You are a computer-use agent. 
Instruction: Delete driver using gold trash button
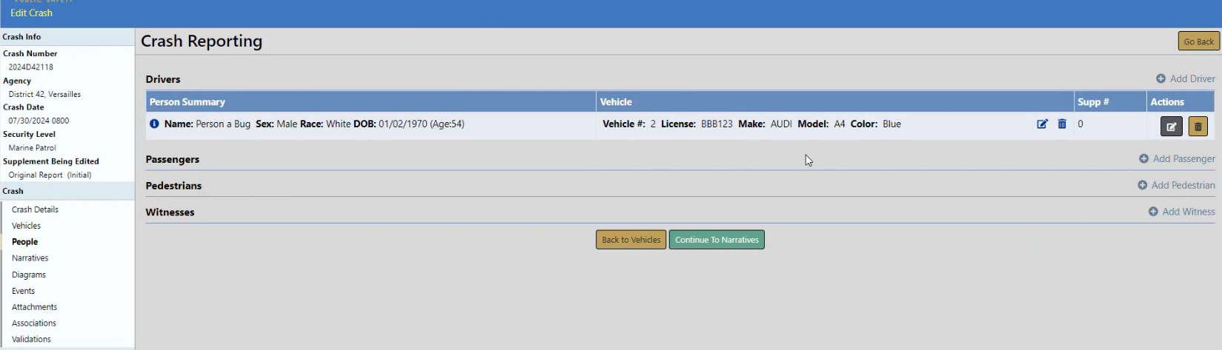[1198, 127]
